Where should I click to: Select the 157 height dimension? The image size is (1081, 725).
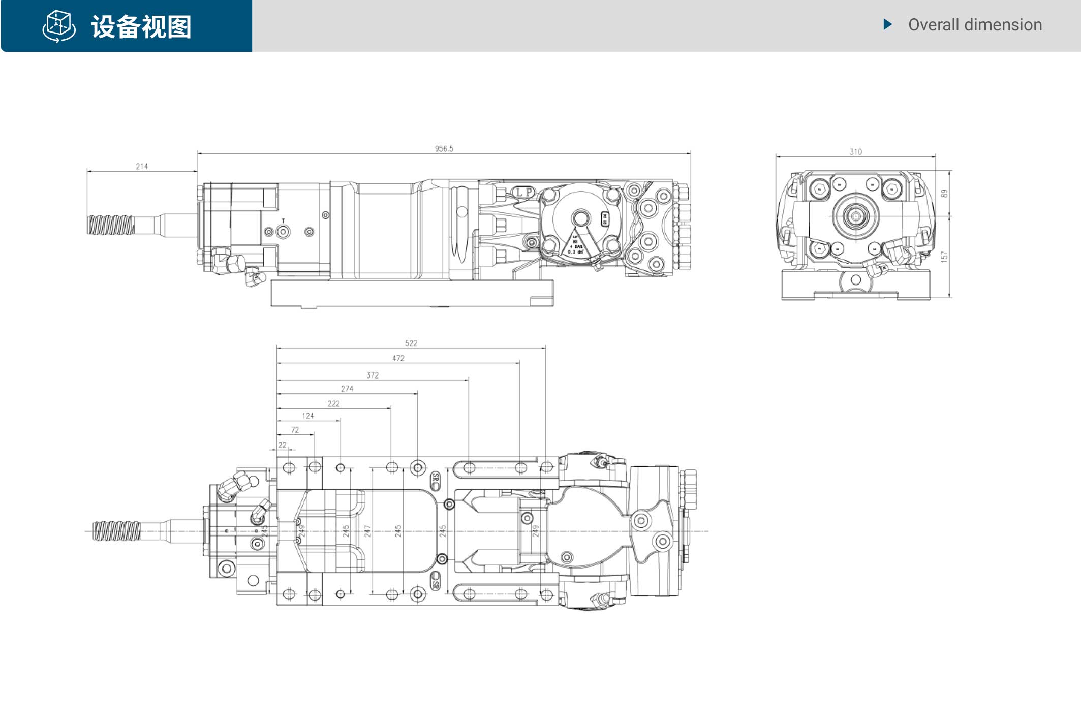pyautogui.click(x=944, y=257)
